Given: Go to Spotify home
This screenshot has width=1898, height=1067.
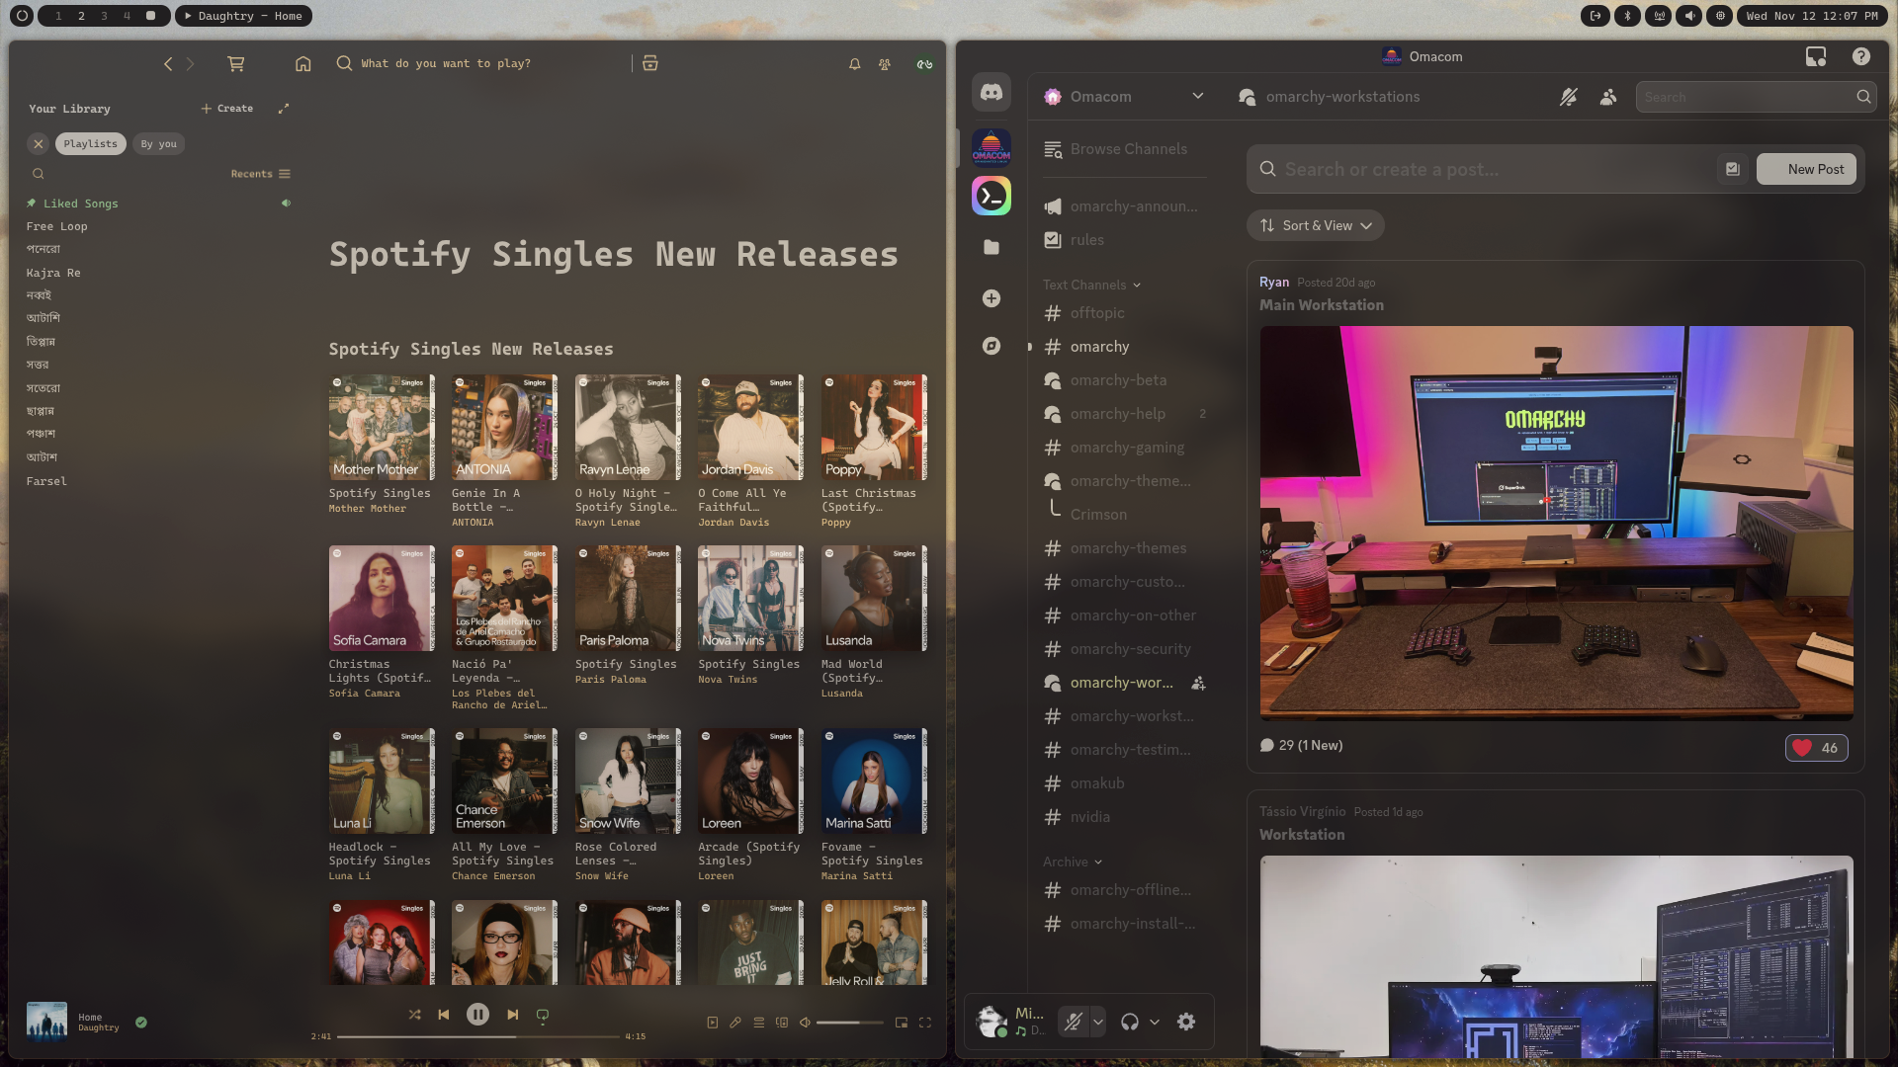Looking at the screenshot, I should click(x=302, y=63).
